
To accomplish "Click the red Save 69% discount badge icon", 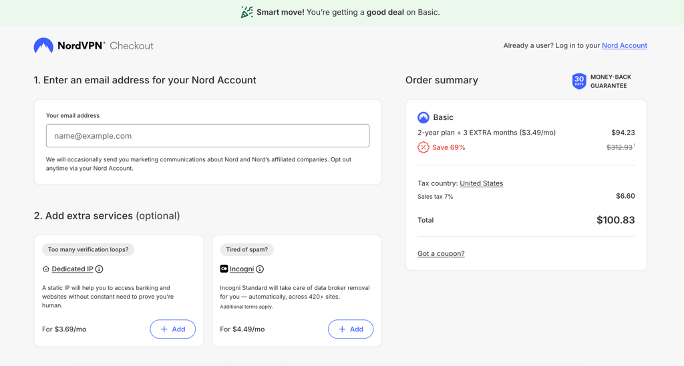I will click(x=423, y=147).
